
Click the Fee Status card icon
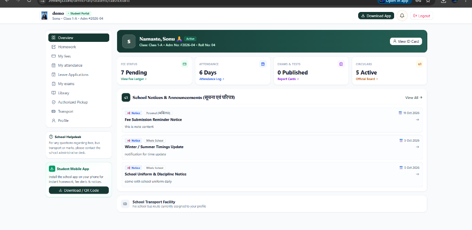[x=184, y=64]
